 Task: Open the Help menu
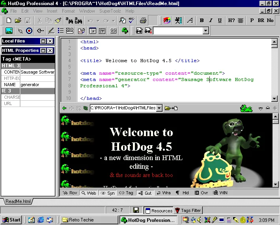tap(130, 11)
